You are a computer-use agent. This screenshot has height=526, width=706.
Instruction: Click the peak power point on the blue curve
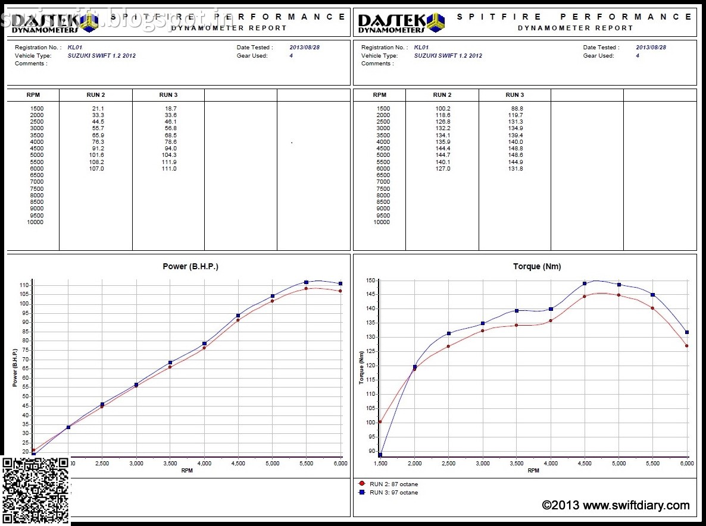coord(305,284)
